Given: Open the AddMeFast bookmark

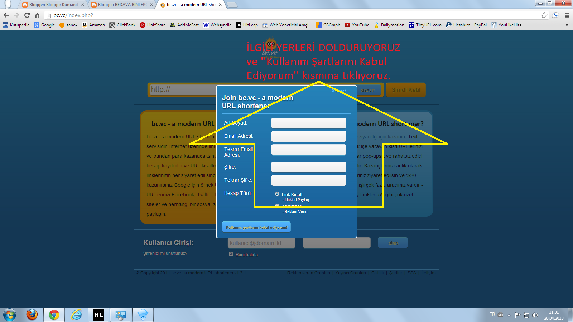Looking at the screenshot, I should pos(184,25).
